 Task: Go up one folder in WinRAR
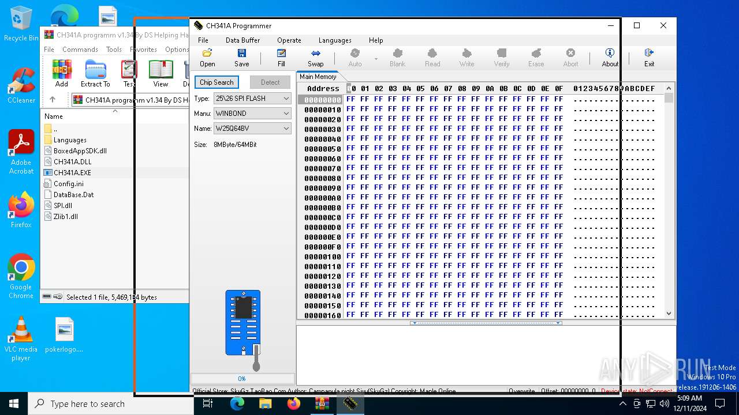(x=52, y=100)
